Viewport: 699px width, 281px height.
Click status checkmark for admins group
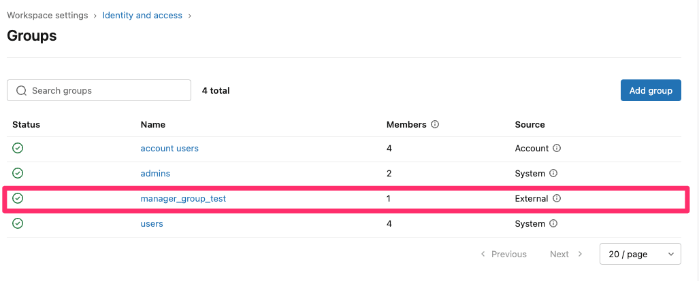coord(18,173)
